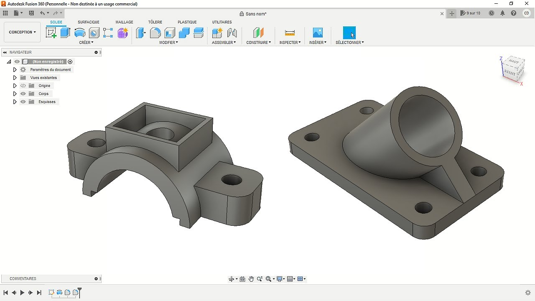535x301 pixels.
Task: Open the Inspecter dropdown menu
Action: (290, 42)
